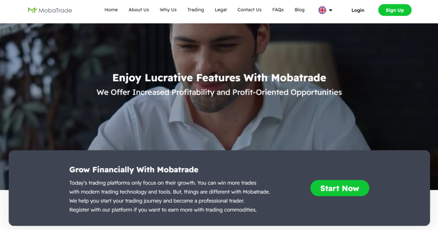Viewport: 438px width, 230px height.
Task: Click the UK flag language icon
Action: tap(322, 10)
